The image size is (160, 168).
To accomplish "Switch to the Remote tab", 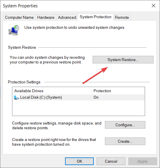I will click(122, 17).
